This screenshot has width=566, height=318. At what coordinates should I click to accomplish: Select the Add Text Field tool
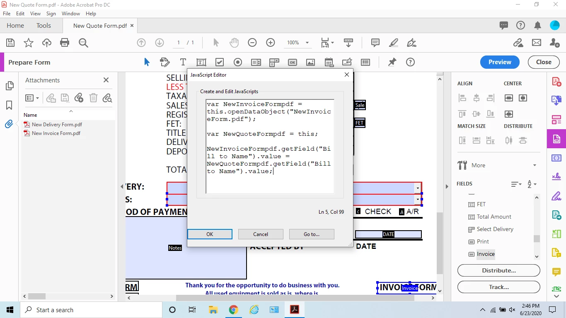point(201,62)
